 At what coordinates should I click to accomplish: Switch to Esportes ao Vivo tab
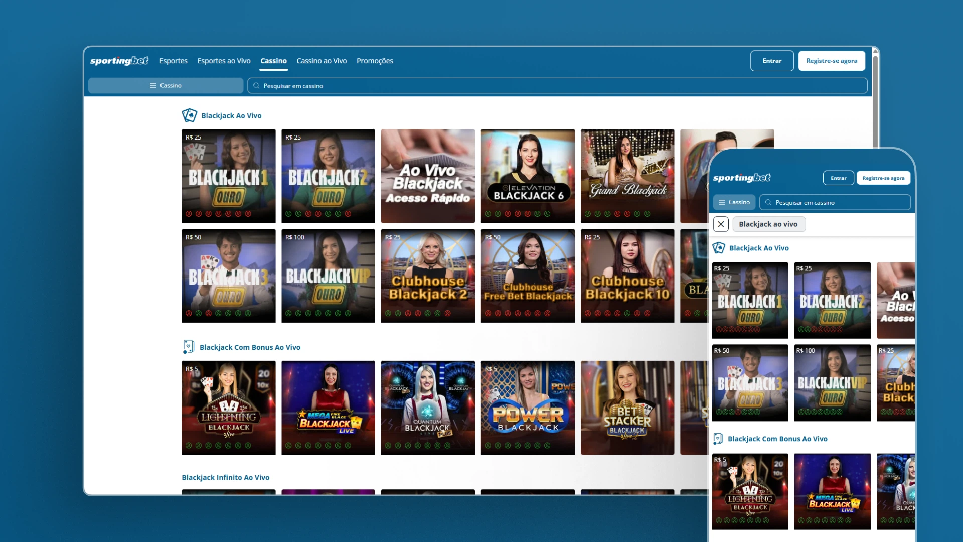coord(224,61)
